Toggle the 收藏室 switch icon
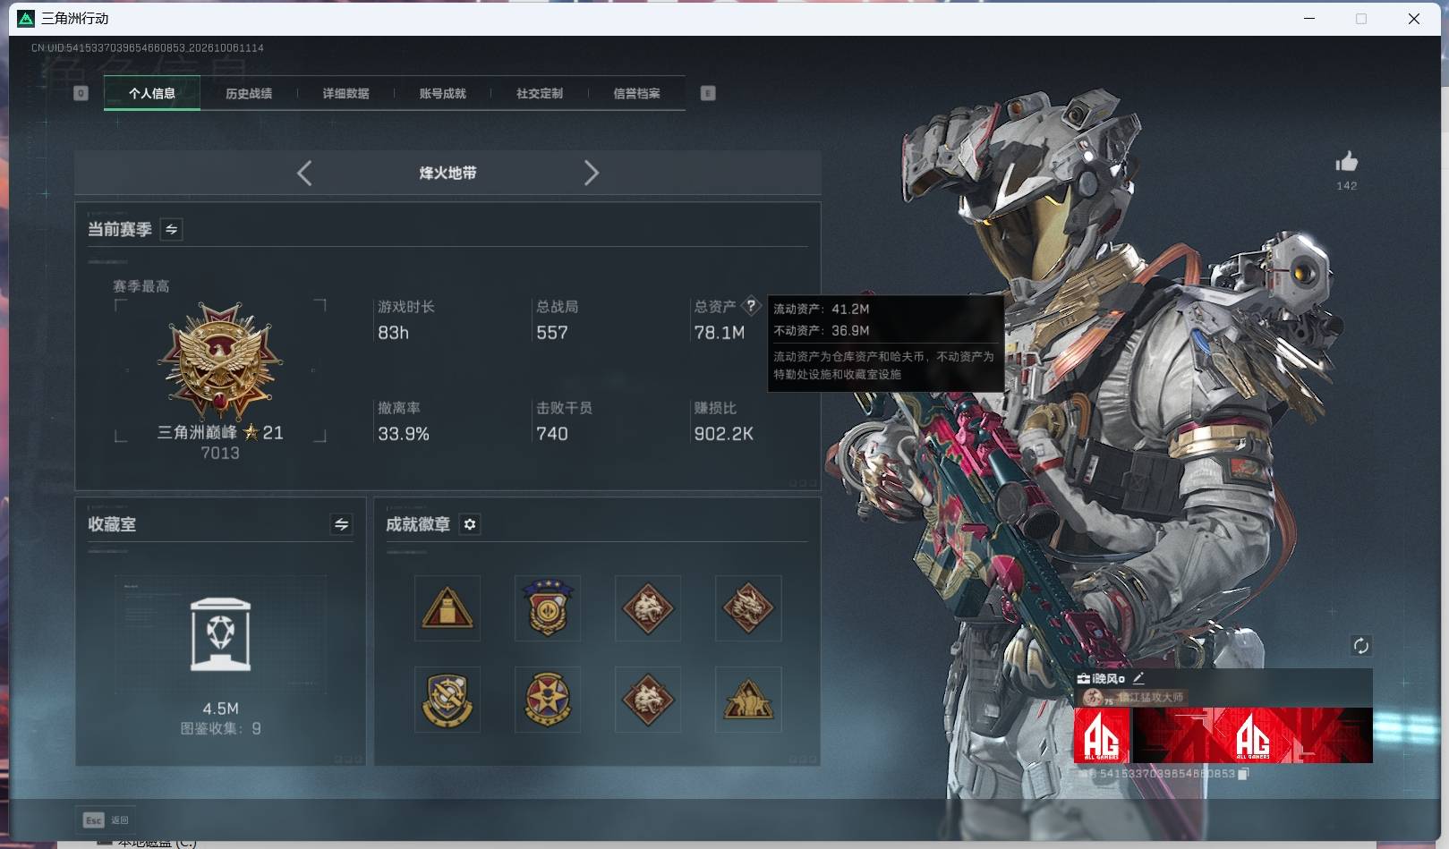This screenshot has height=849, width=1449. tap(341, 524)
